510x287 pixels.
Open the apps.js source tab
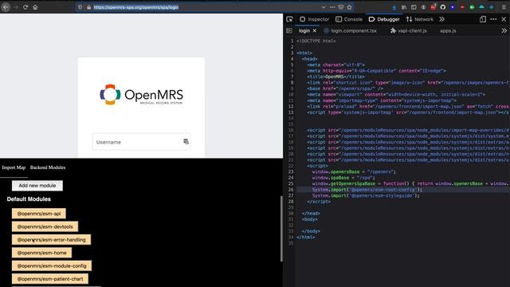(x=448, y=30)
